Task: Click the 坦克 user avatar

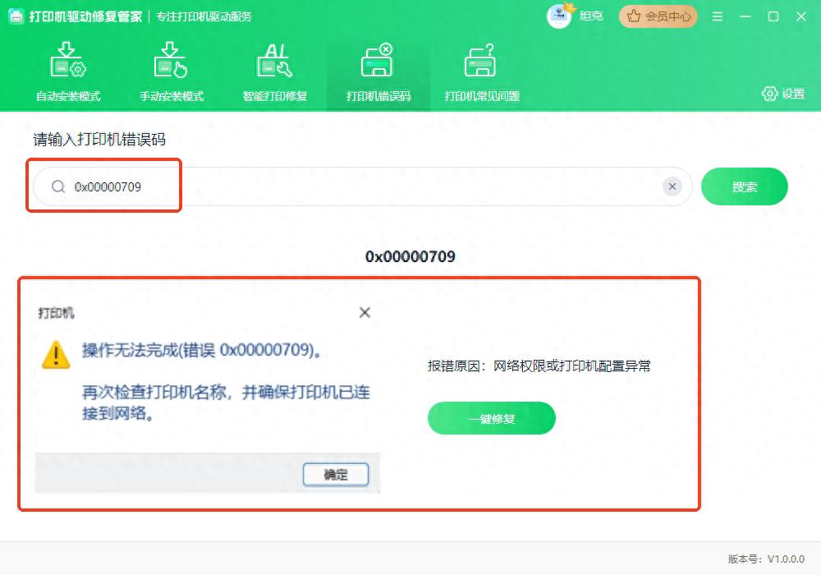Action: tap(557, 16)
